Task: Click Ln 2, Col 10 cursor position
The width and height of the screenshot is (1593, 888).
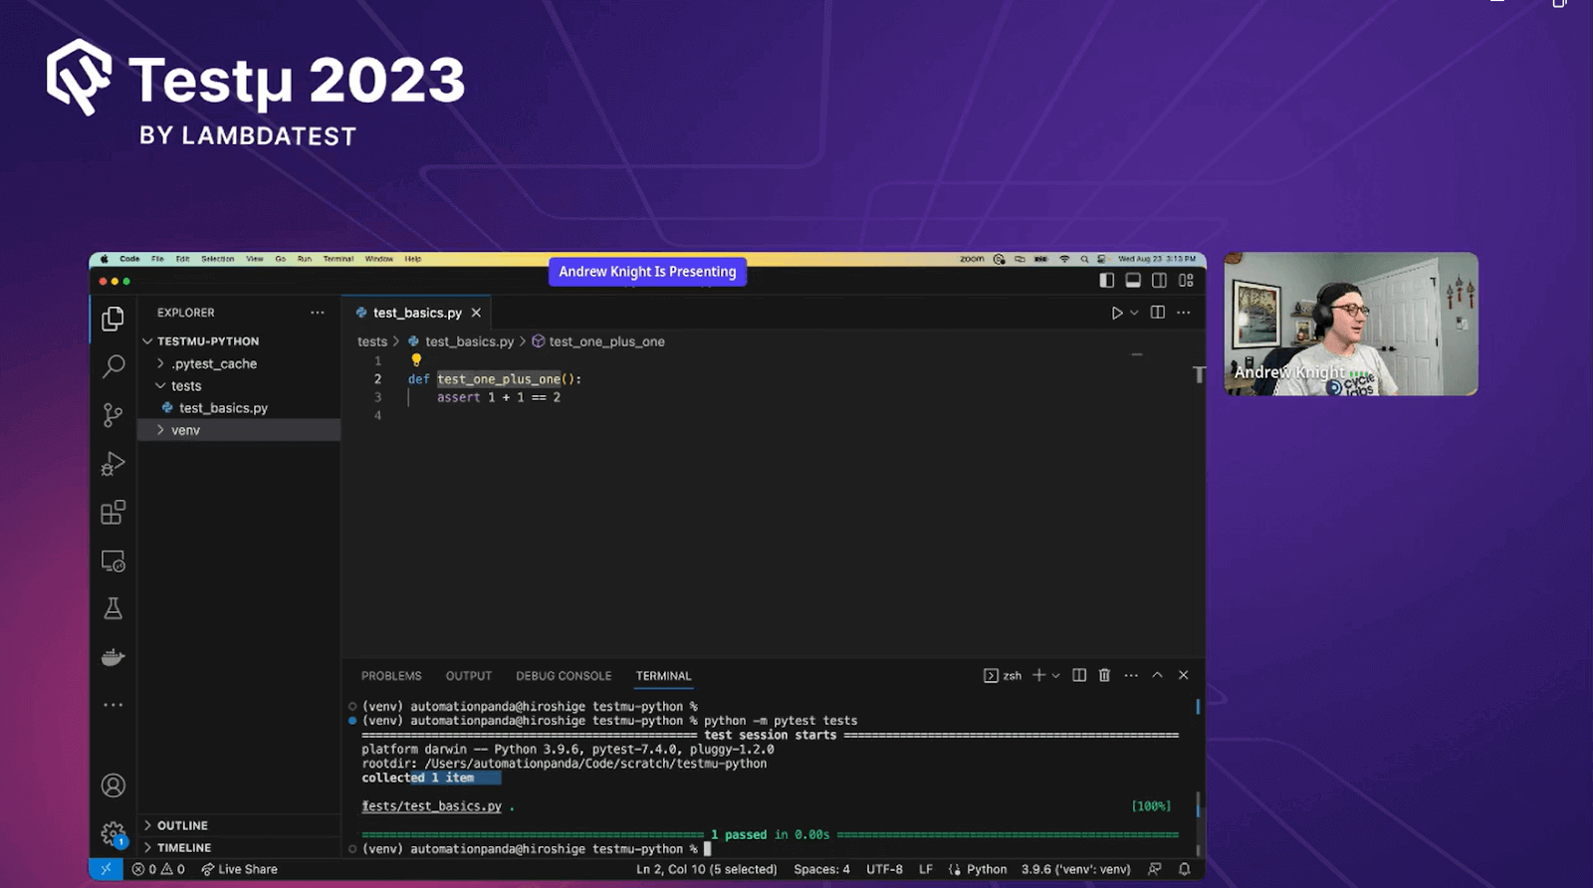Action: 707,869
